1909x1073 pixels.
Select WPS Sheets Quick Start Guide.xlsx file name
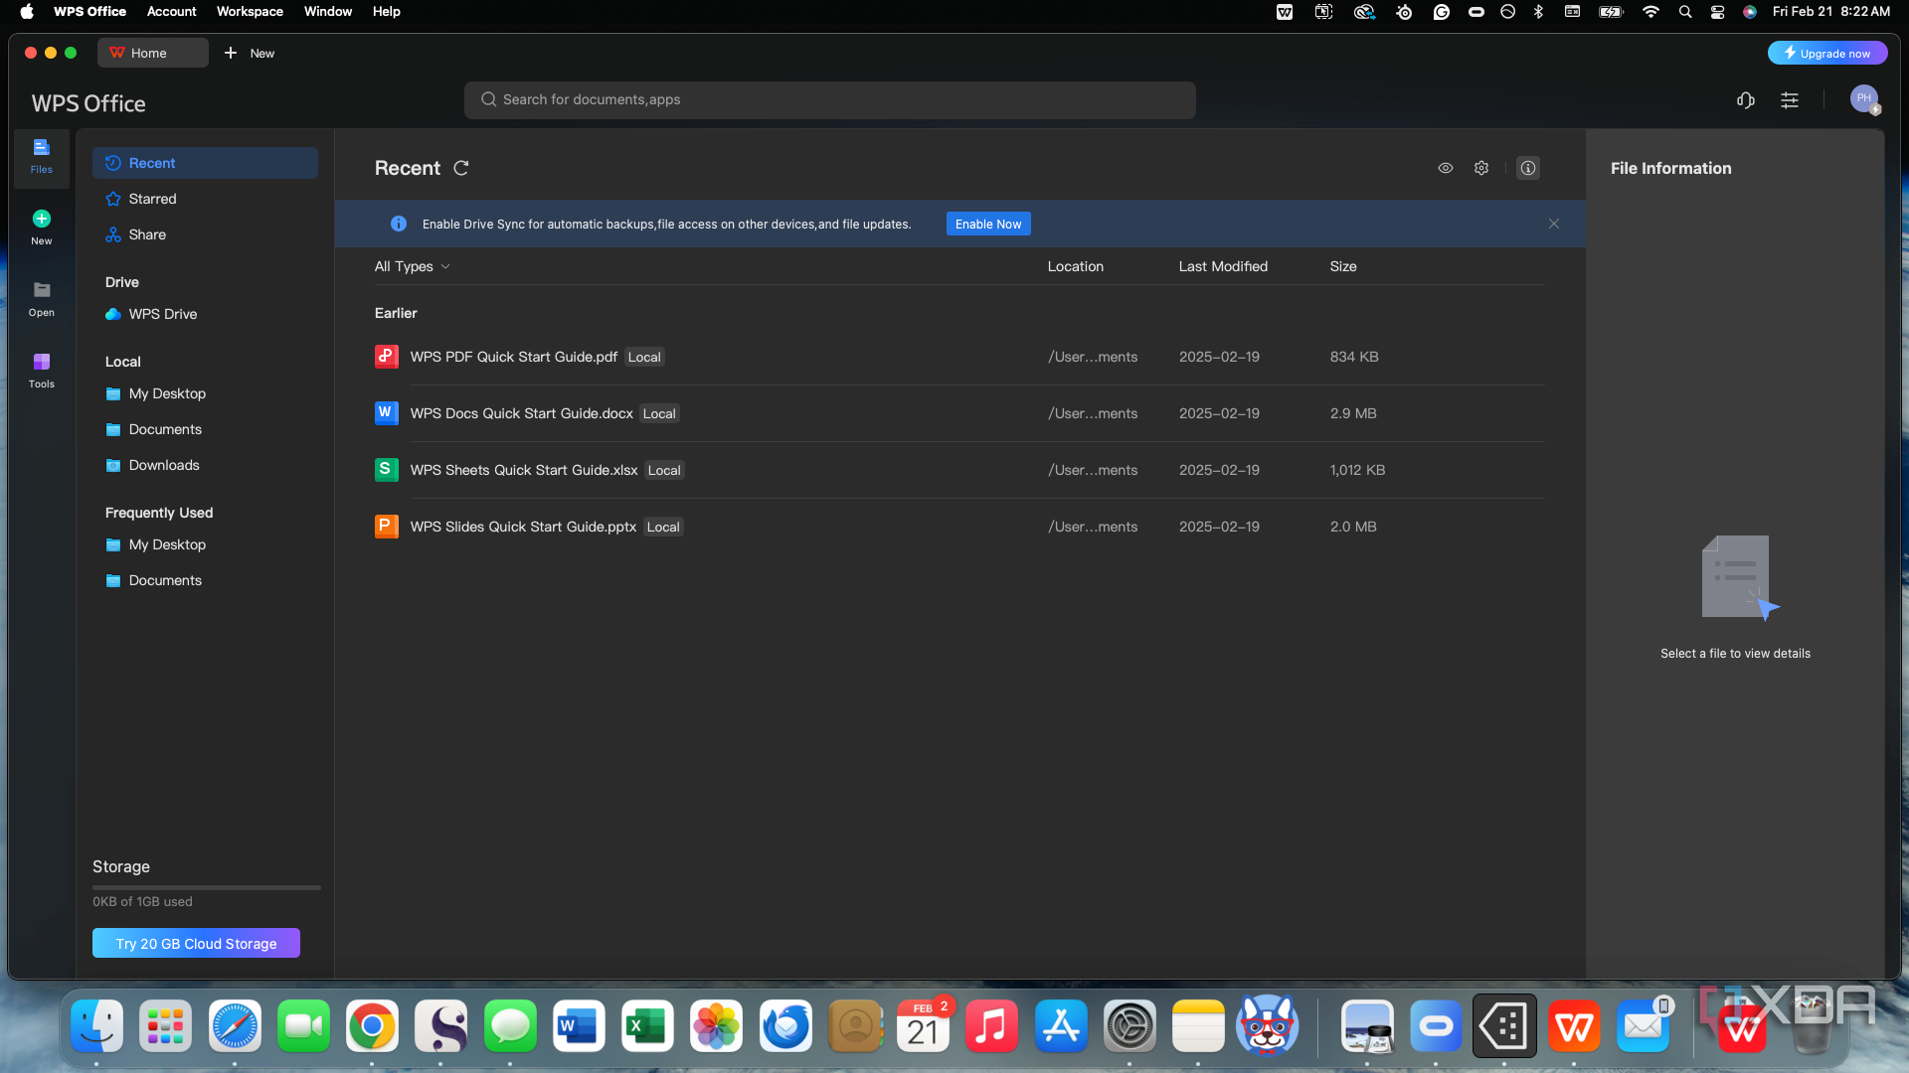[524, 470]
